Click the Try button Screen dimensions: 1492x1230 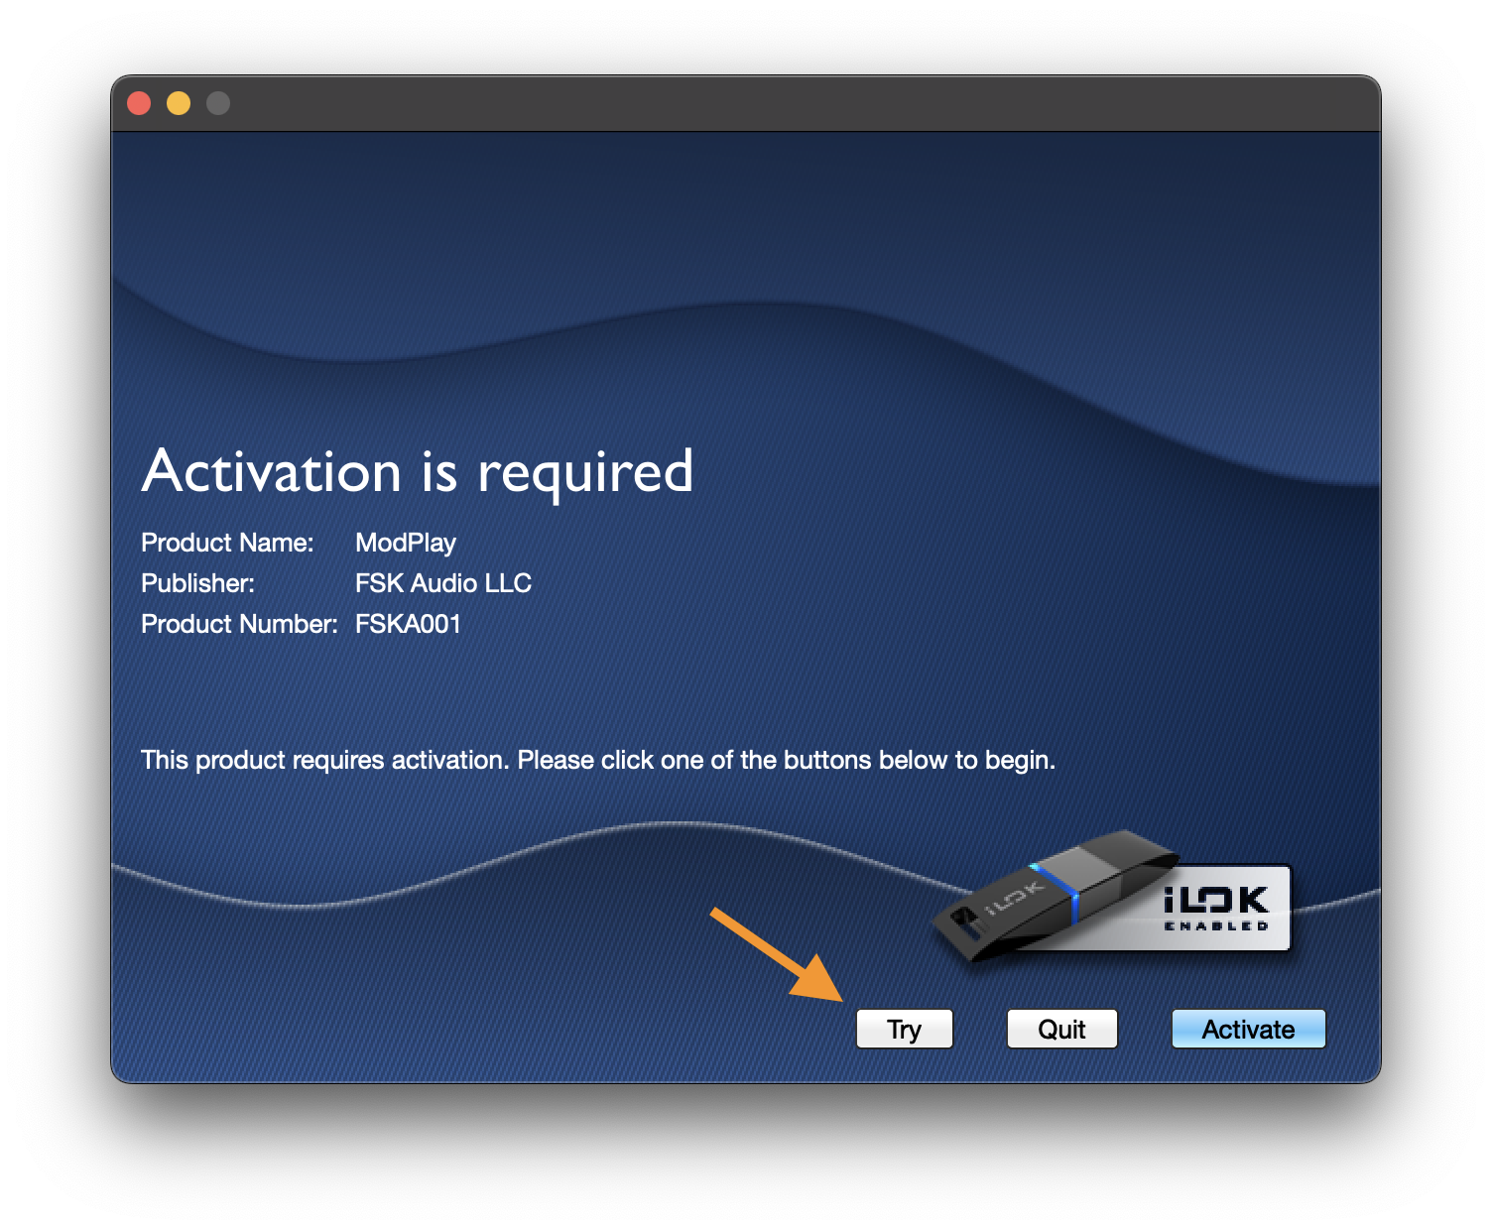904,1029
